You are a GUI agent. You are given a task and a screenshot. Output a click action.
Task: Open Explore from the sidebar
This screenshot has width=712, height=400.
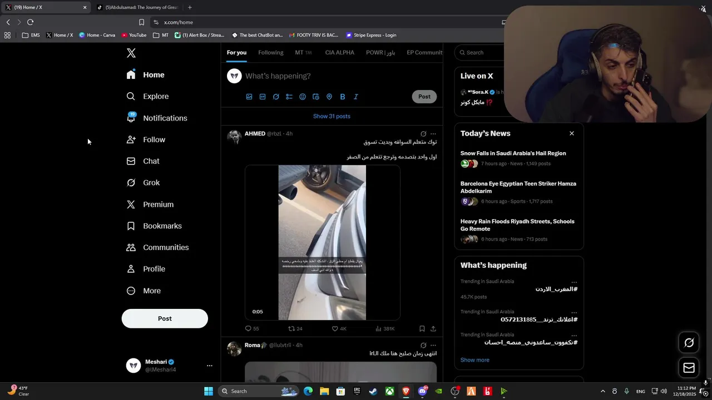[147, 96]
